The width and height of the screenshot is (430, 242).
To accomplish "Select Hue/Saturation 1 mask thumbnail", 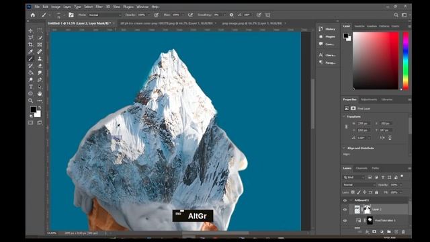I will (370, 220).
